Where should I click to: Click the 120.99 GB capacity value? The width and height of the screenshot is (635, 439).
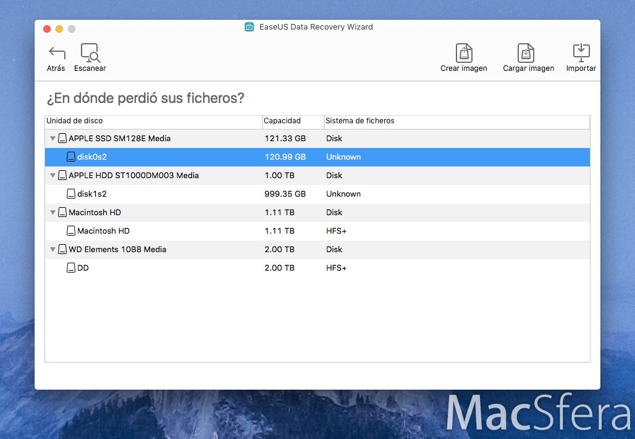click(285, 157)
